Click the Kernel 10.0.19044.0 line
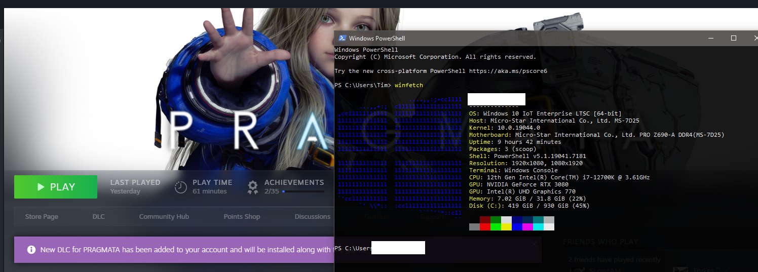758x272 pixels. point(505,128)
